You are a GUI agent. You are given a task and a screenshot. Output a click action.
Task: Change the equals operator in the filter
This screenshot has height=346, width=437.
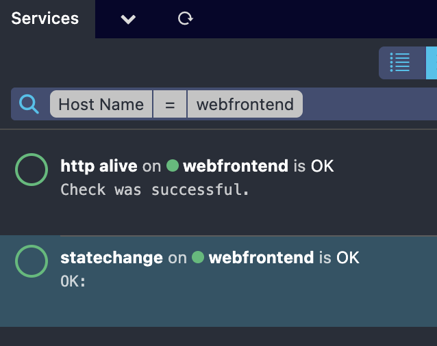[x=170, y=104]
